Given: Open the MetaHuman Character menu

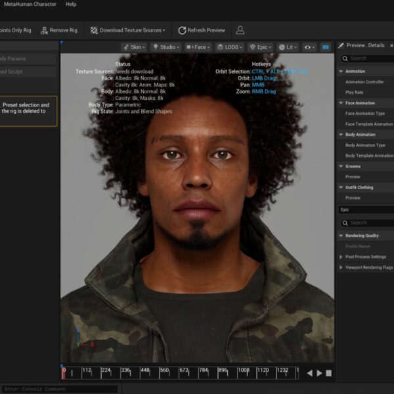Looking at the screenshot, I should (x=30, y=5).
